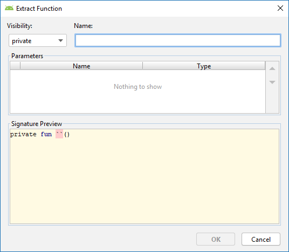Click the 'private' keyword in signature preview

23,135
